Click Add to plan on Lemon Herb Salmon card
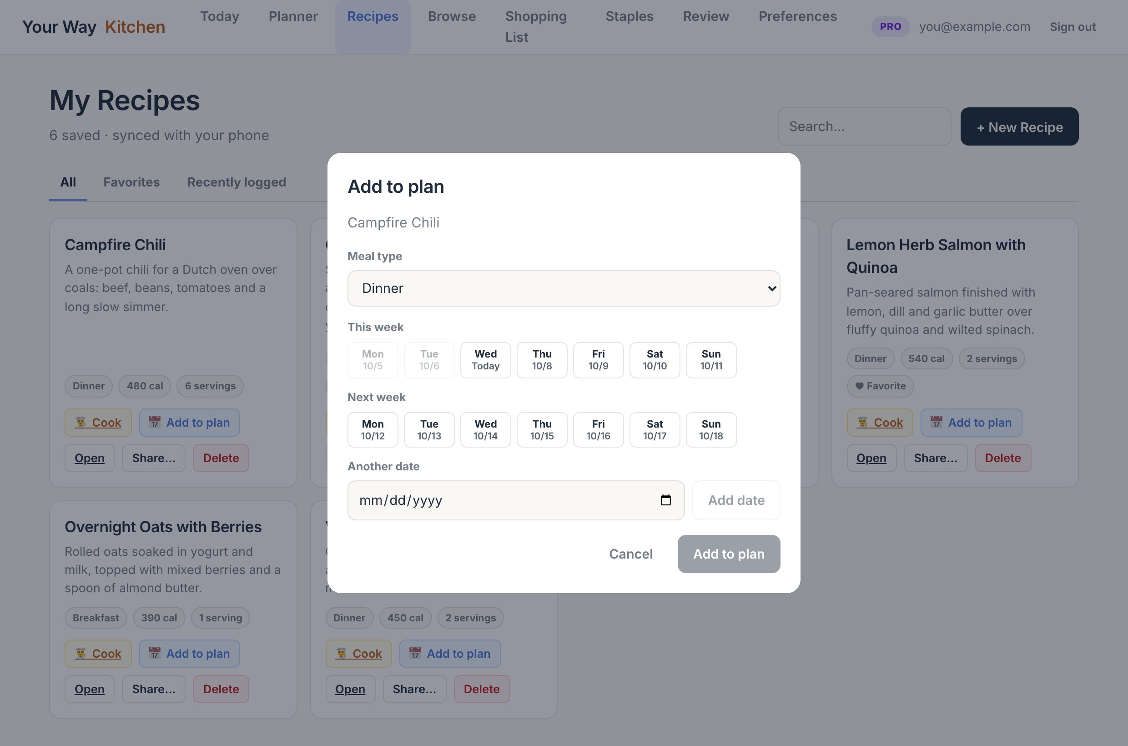Viewport: 1128px width, 746px height. pyautogui.click(x=971, y=423)
